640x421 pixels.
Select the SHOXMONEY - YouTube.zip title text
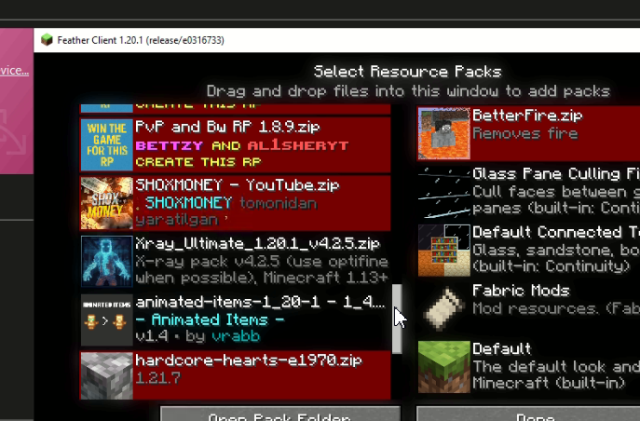pyautogui.click(x=238, y=185)
